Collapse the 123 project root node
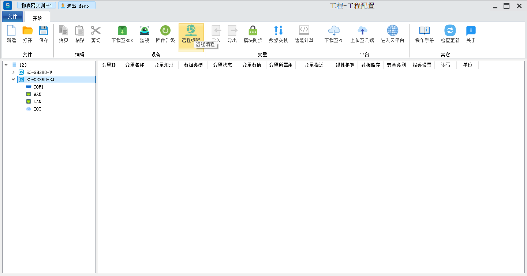The width and height of the screenshot is (527, 276). pos(6,65)
